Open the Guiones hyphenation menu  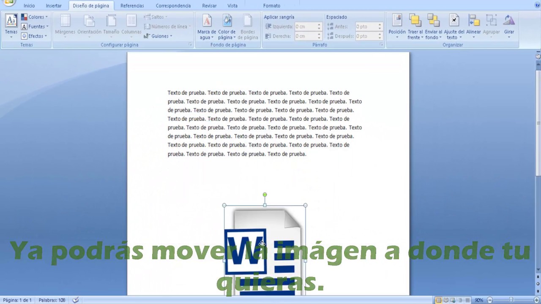tap(158, 36)
